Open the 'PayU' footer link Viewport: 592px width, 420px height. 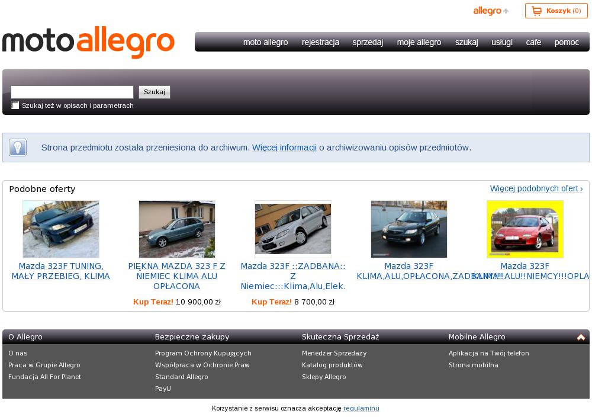(163, 388)
